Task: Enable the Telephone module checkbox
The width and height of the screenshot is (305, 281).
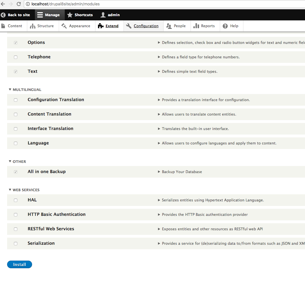Action: coord(16,57)
